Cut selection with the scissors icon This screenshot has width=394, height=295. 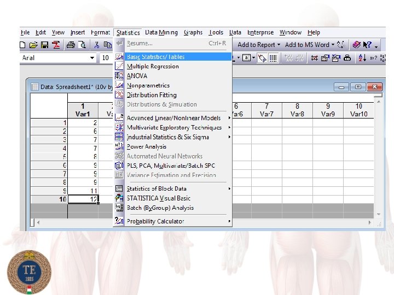(96, 45)
